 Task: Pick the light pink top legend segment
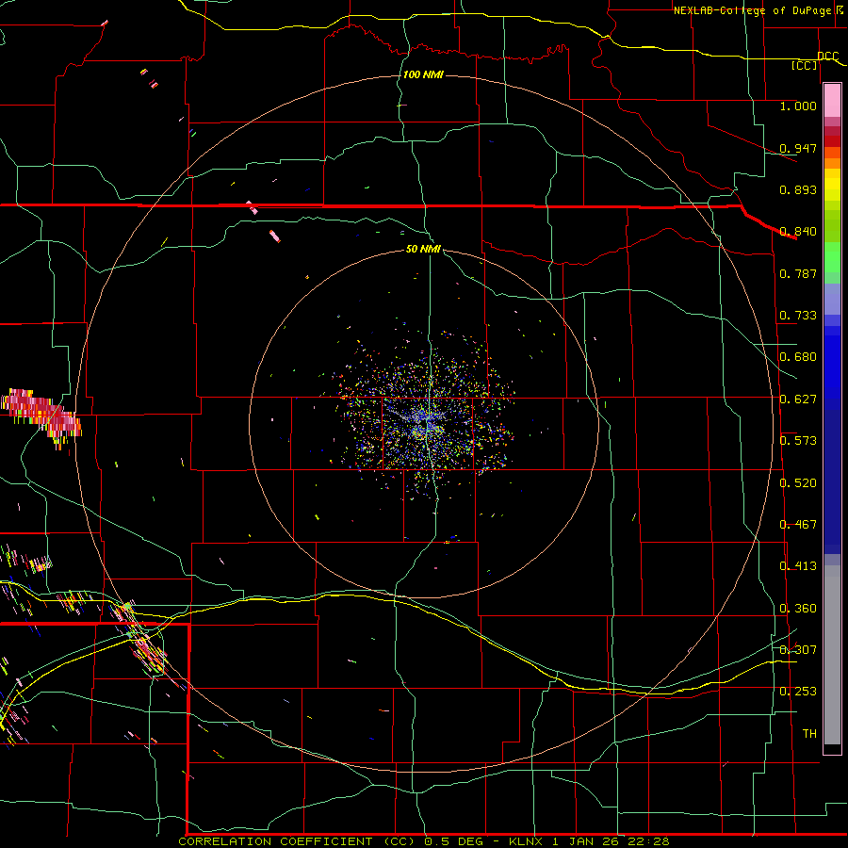pyautogui.click(x=832, y=101)
